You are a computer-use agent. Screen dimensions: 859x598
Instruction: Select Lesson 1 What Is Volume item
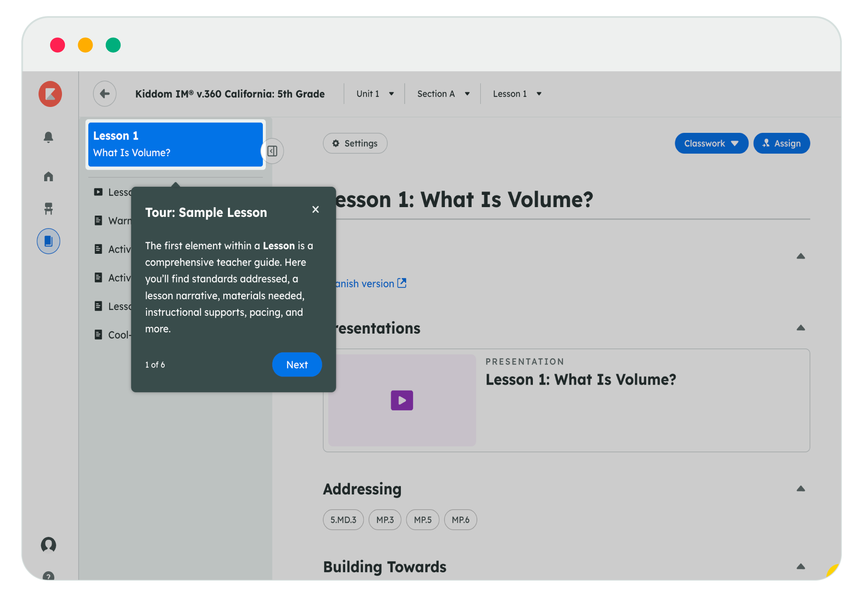point(175,144)
